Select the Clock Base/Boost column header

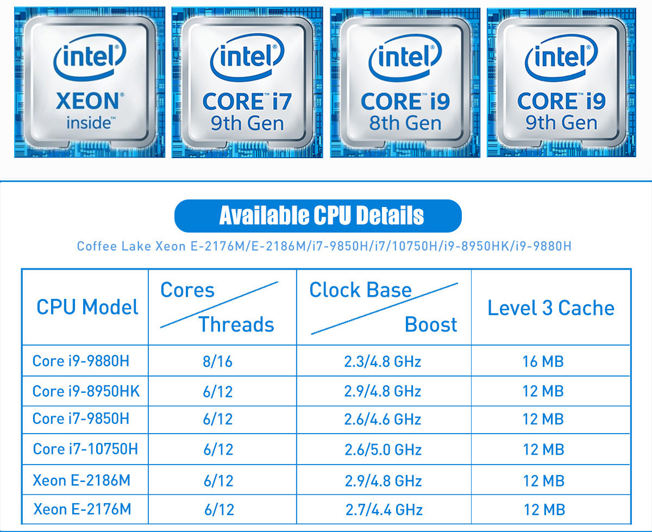(x=384, y=307)
